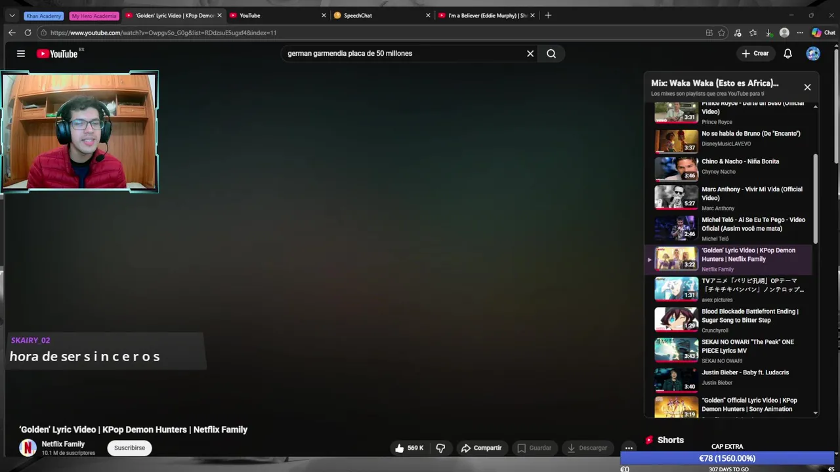Open Edge settings and more menu
Image resolution: width=840 pixels, height=472 pixels.
[x=800, y=33]
